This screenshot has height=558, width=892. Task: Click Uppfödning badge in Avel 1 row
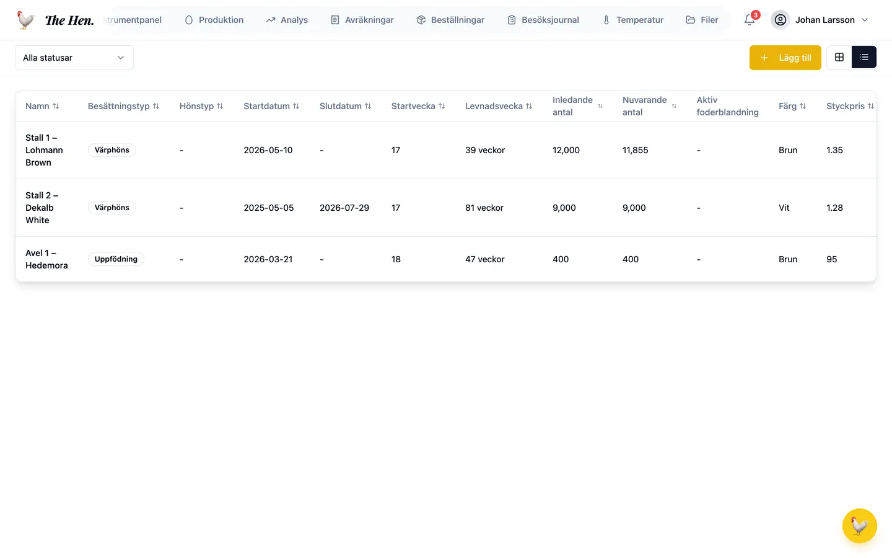[116, 259]
